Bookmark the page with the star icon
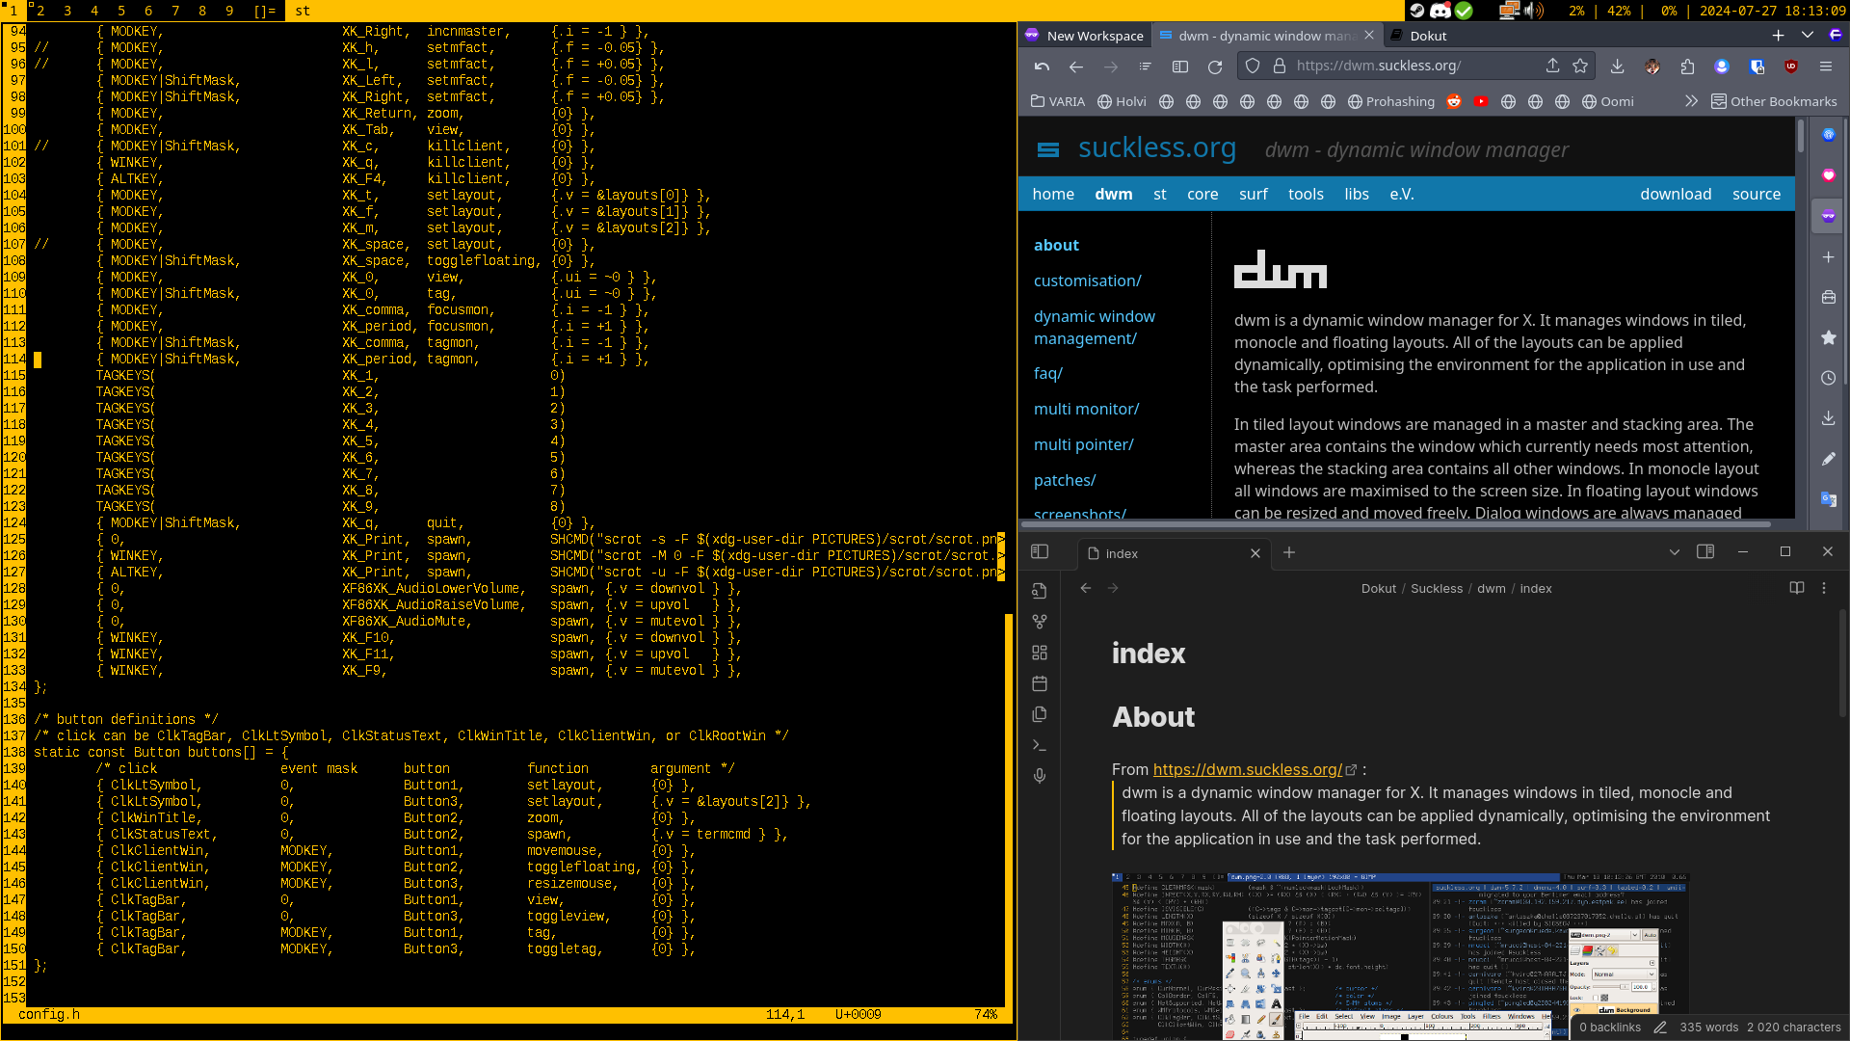This screenshot has height=1041, width=1850. [x=1579, y=66]
